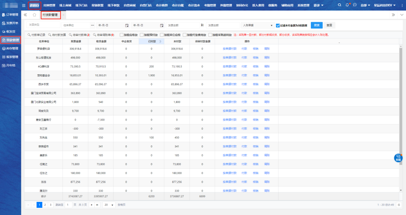The width and height of the screenshot is (406, 215).
Task: Tick the 加载代垫费用款 checkbox
Action: tap(184, 35)
